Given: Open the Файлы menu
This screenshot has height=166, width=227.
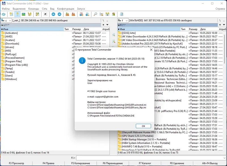Looking at the screenshot, I should 6,9.
